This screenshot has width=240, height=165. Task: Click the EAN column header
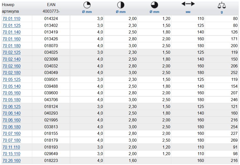[51, 5]
